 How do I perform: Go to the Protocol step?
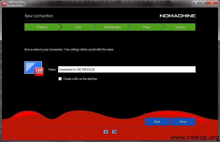click(42, 27)
